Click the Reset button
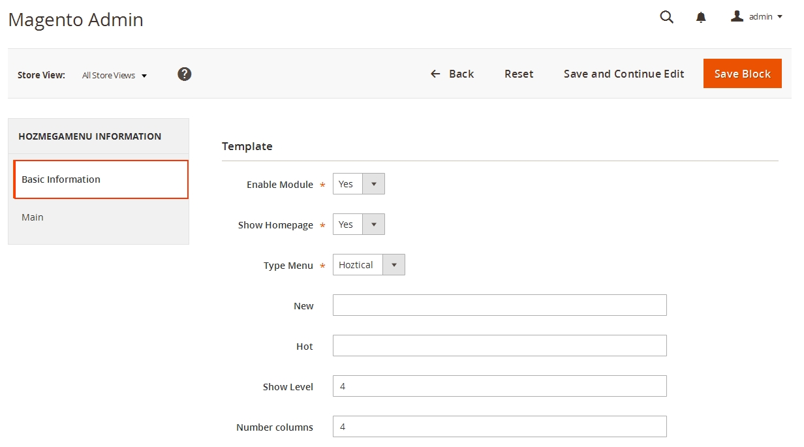 click(519, 74)
